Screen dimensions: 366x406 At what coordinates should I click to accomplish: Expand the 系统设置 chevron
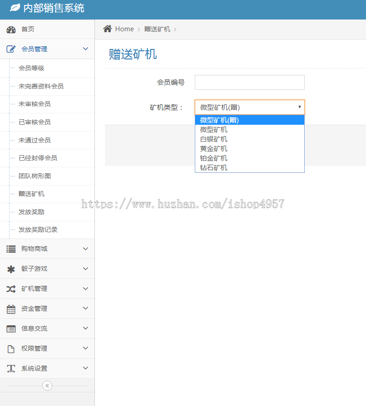(85, 368)
